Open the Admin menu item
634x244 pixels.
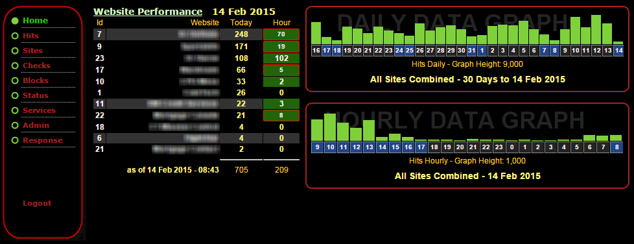coord(36,125)
